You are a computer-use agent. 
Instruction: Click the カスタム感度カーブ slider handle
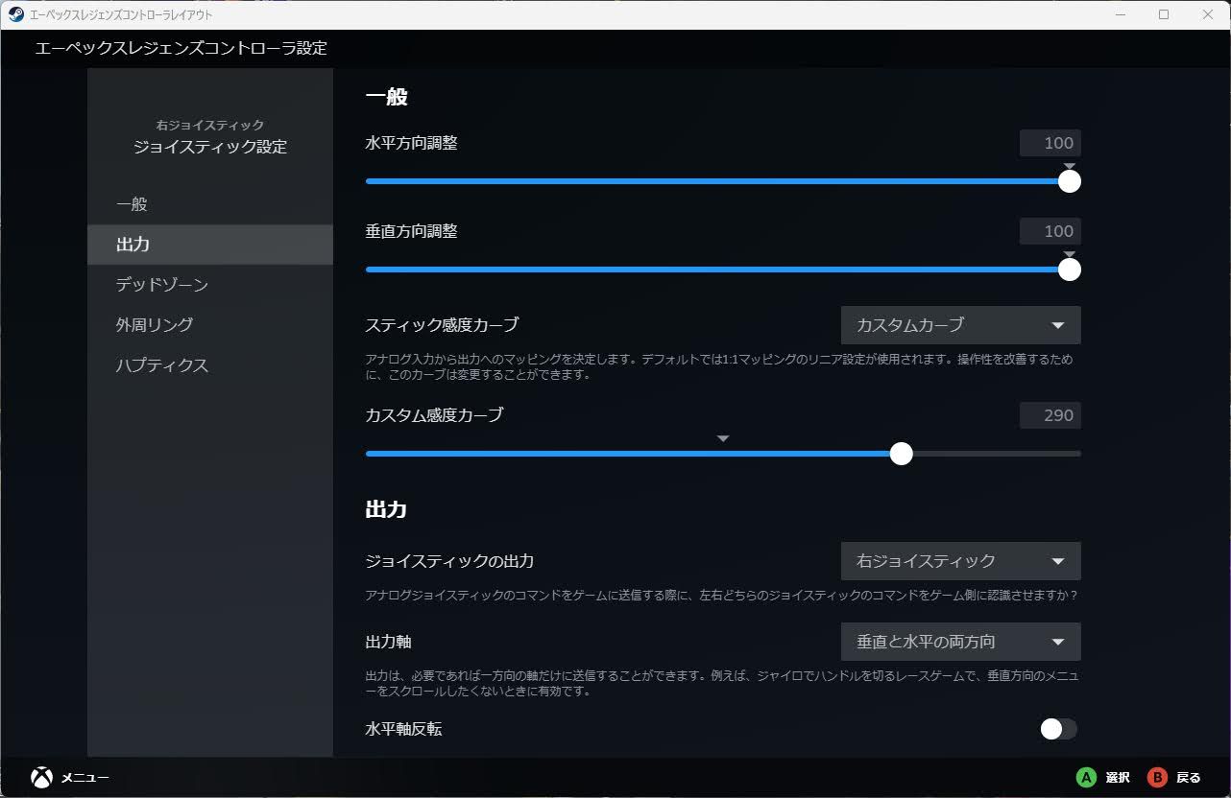click(901, 454)
